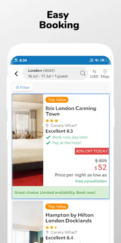Click the Free cancellation link
The image size is (121, 243).
click(x=91, y=181)
